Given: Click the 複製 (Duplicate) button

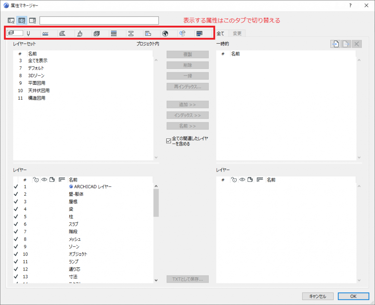Looking at the screenshot, I should pyautogui.click(x=187, y=54).
